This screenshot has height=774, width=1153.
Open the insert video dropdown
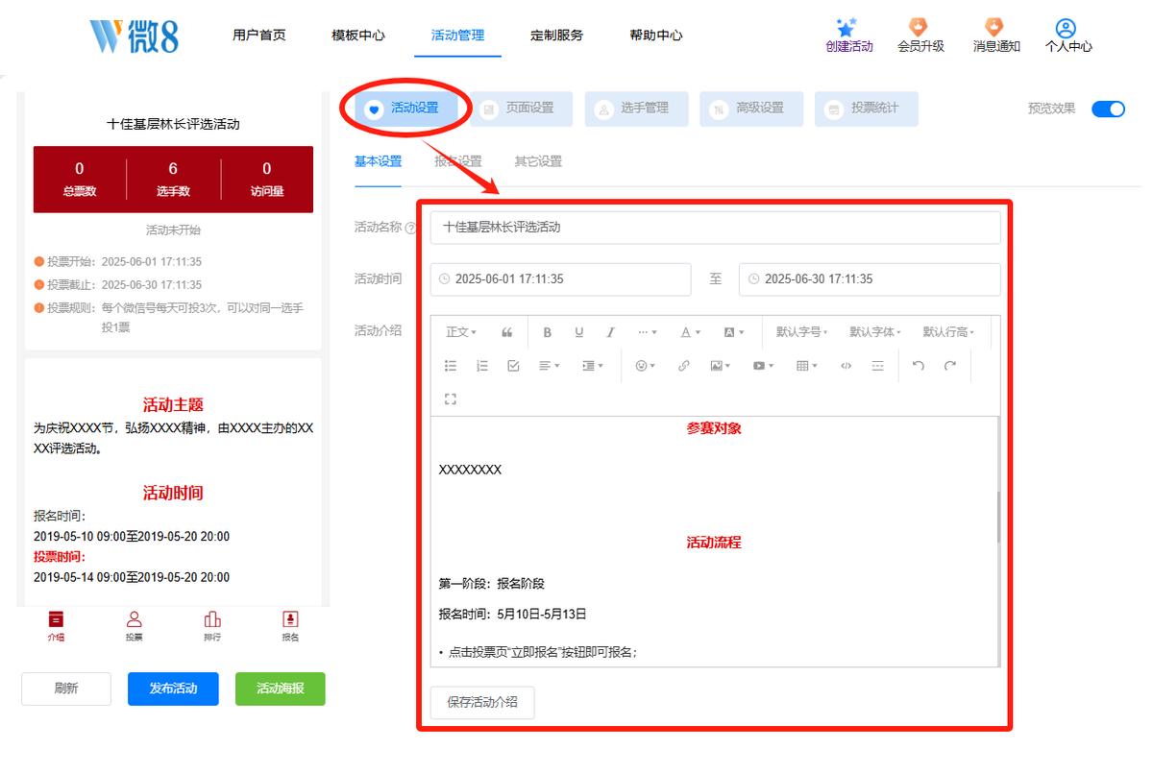tap(763, 366)
